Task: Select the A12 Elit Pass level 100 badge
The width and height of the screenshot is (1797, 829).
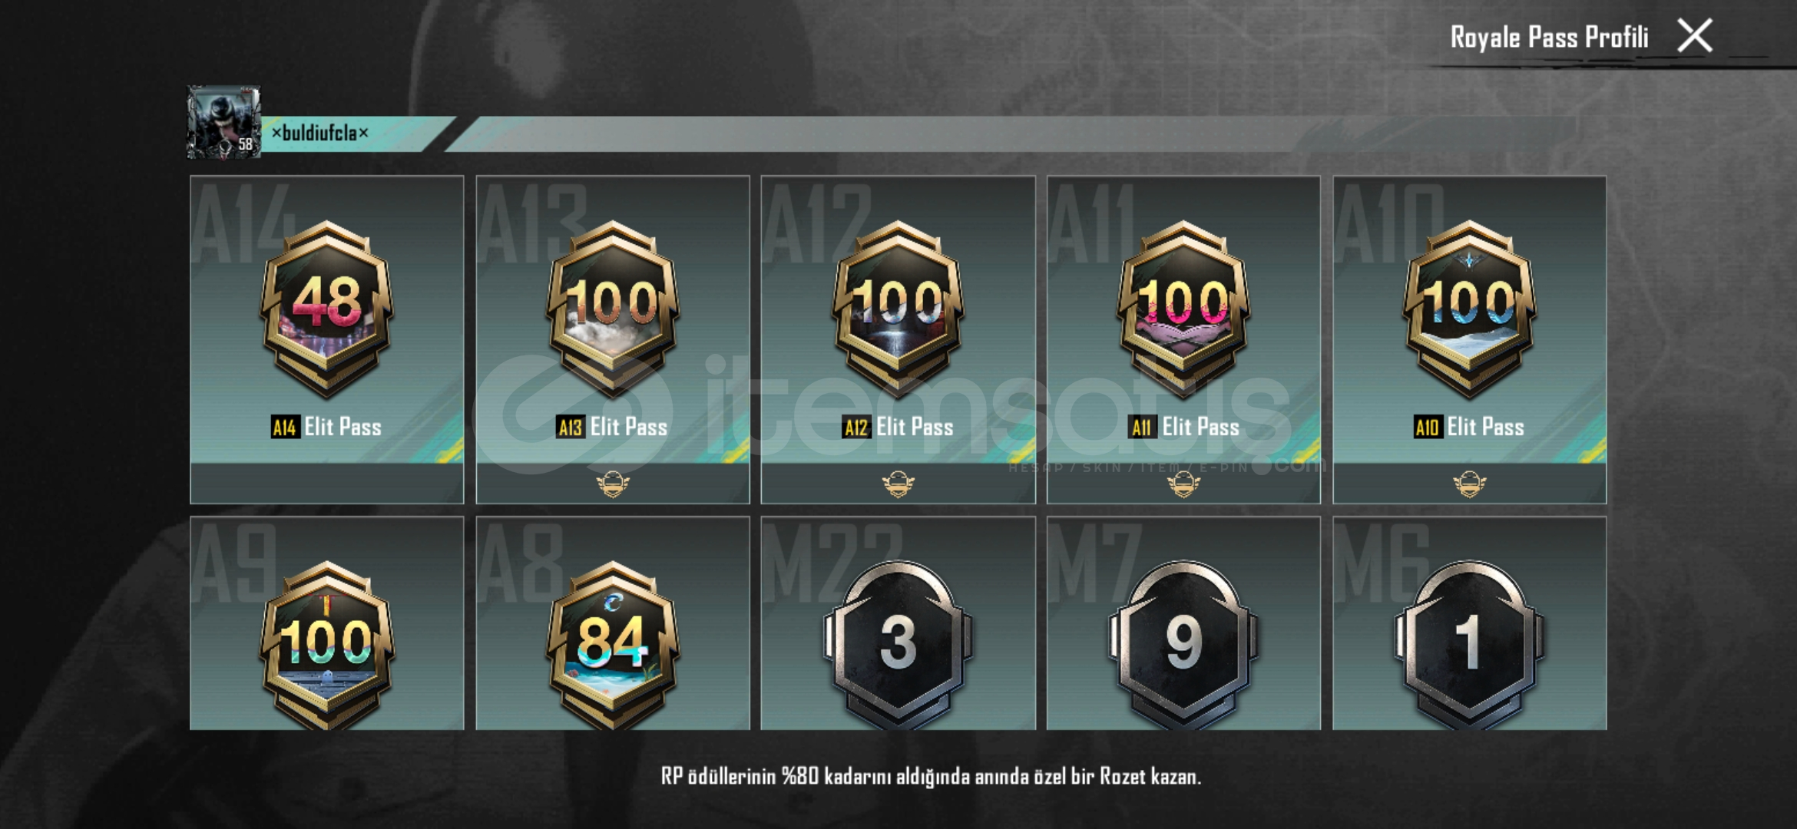Action: point(898,309)
